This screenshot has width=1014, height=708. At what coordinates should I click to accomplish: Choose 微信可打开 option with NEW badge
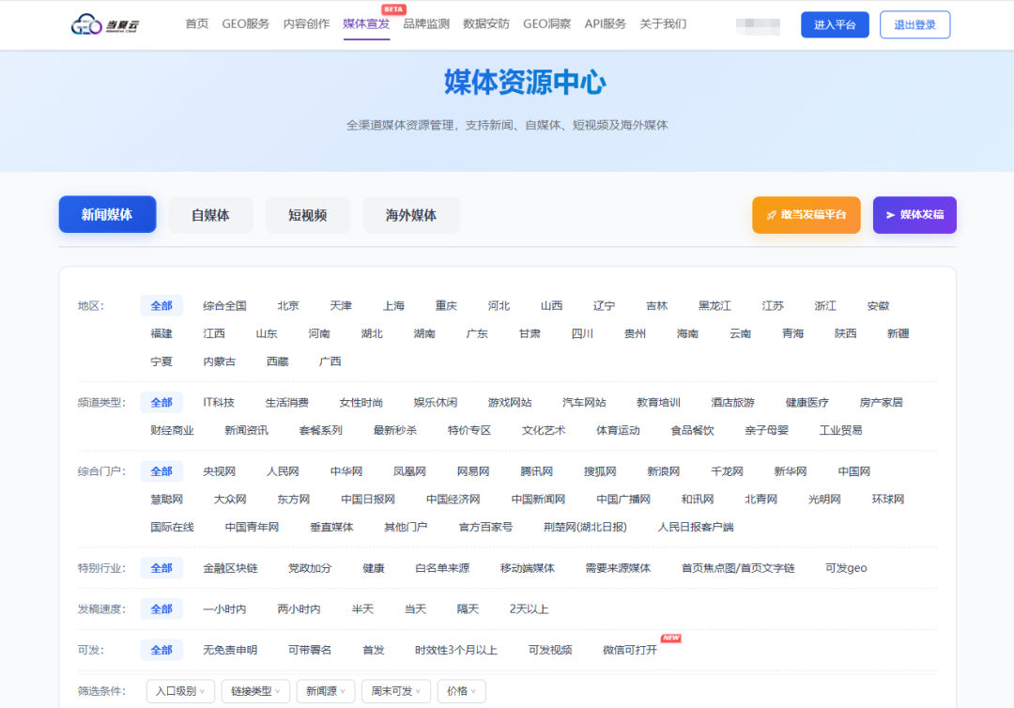pyautogui.click(x=630, y=650)
